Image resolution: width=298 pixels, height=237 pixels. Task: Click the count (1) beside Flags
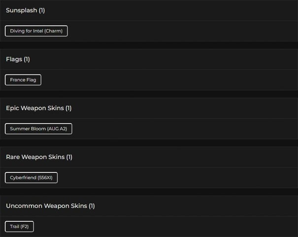click(27, 59)
